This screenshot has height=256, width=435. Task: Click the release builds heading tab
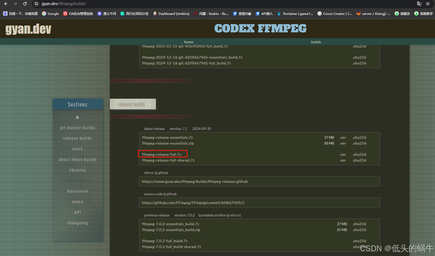133,104
